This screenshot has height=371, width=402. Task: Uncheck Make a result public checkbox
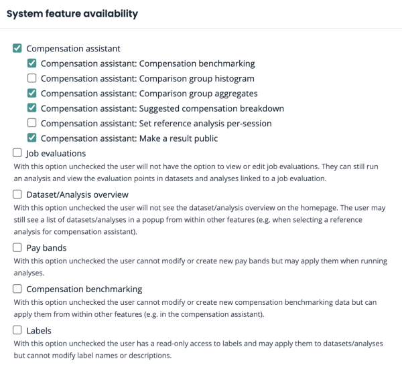coord(32,138)
